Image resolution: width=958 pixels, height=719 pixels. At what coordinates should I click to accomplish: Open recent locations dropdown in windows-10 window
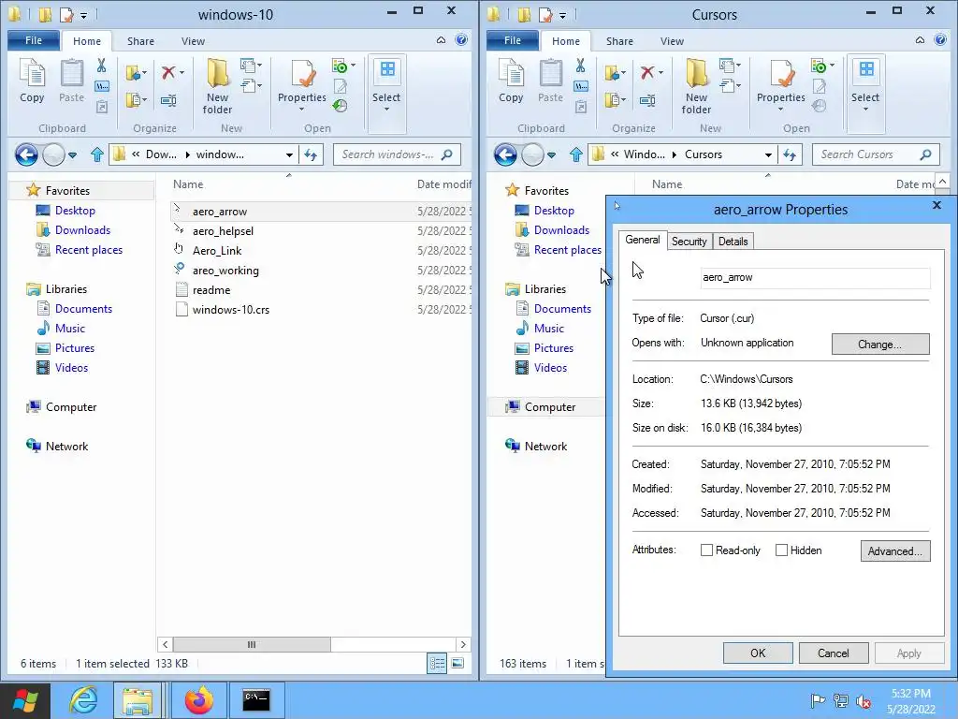(73, 155)
